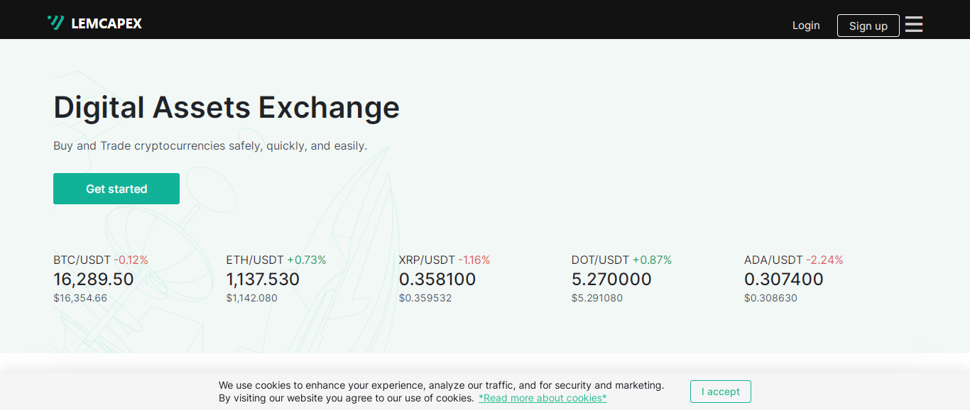This screenshot has height=410, width=970.
Task: Click the ETH price 1,137.530
Action: (263, 279)
